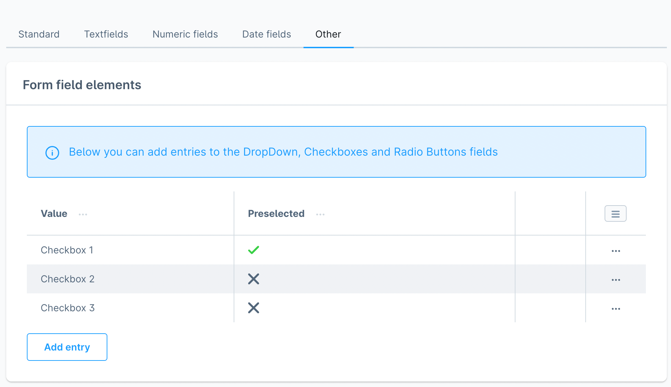The image size is (671, 387).
Task: Click the three-dot menu icon for Checkbox 1
Action: (616, 250)
